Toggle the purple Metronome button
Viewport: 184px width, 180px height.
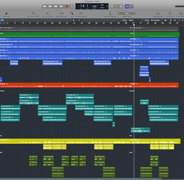click(x=131, y=6)
